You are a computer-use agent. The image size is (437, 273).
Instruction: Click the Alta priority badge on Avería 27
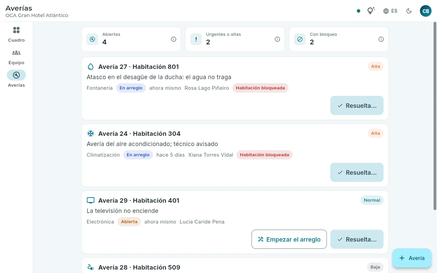coord(376,67)
